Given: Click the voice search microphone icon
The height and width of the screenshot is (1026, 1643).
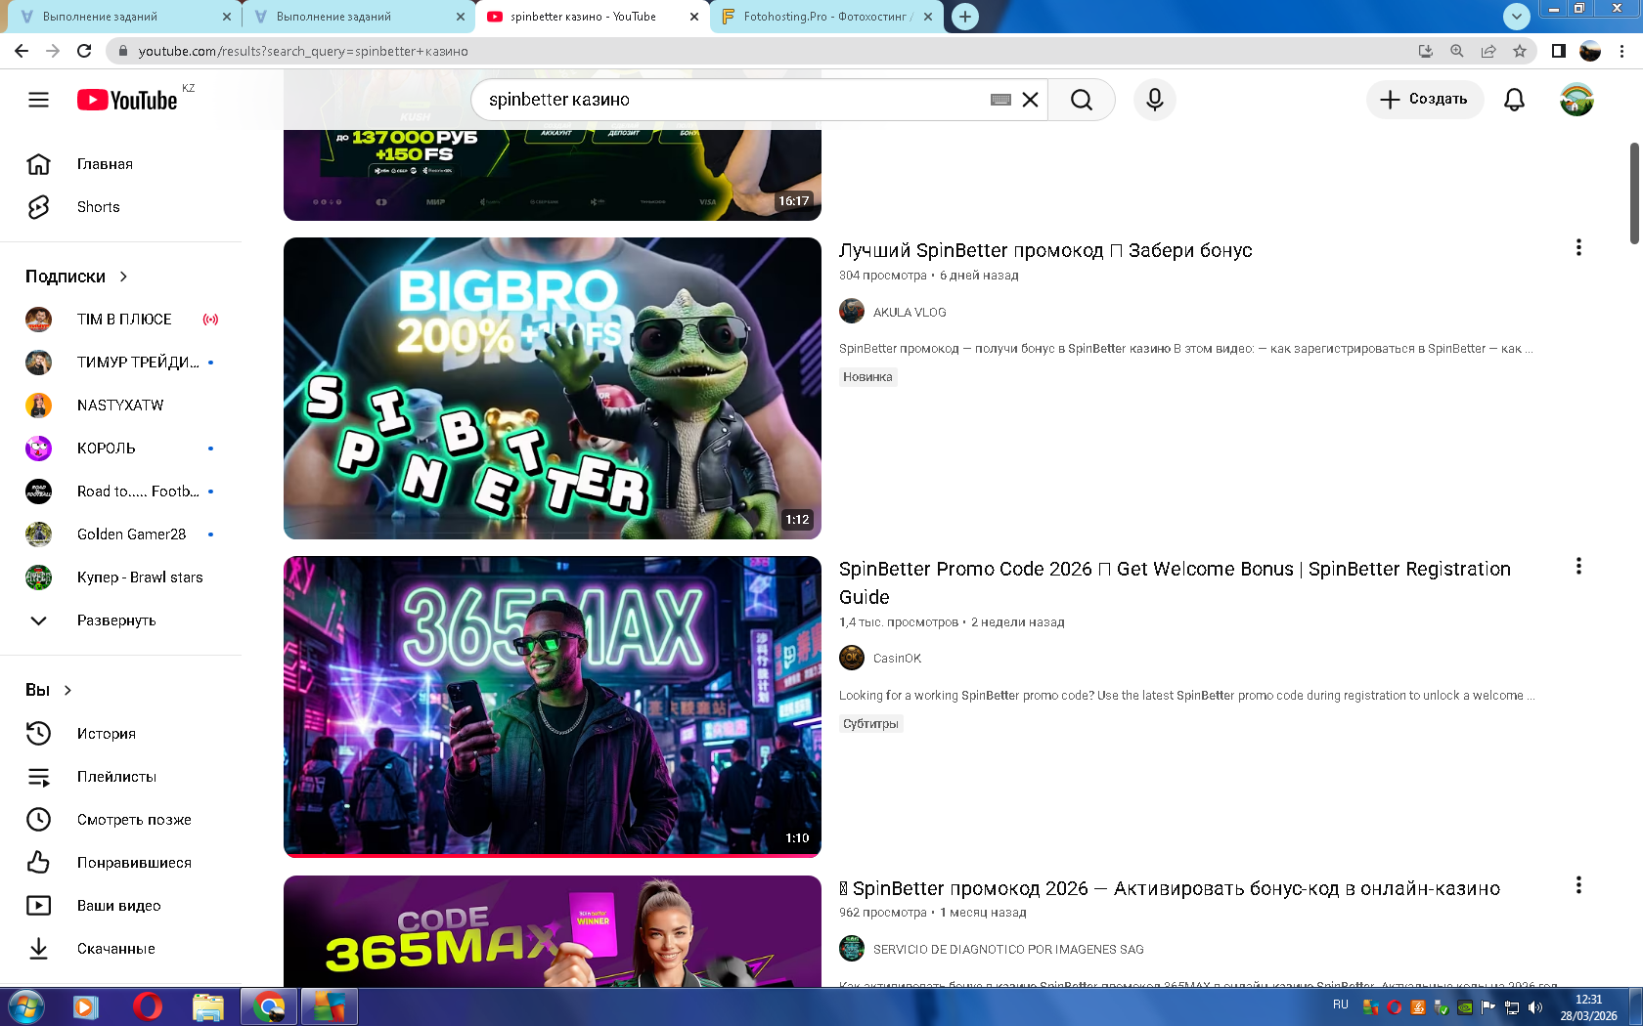Looking at the screenshot, I should 1154,100.
